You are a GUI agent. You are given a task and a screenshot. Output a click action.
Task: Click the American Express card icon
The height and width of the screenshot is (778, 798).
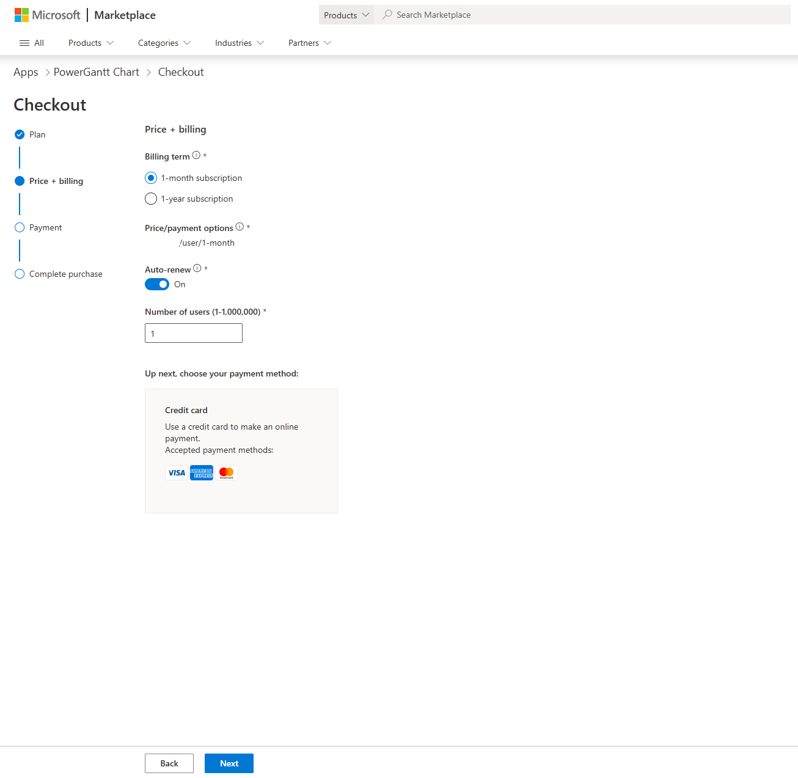tap(202, 473)
